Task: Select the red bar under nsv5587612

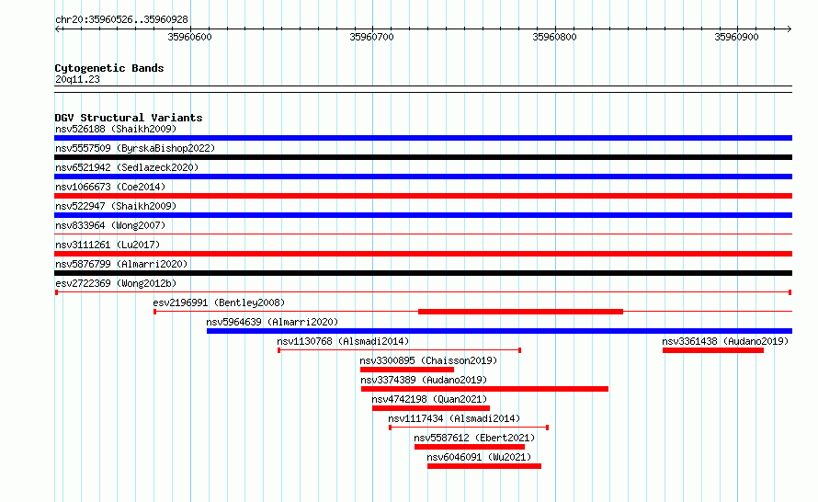Action: tap(470, 447)
